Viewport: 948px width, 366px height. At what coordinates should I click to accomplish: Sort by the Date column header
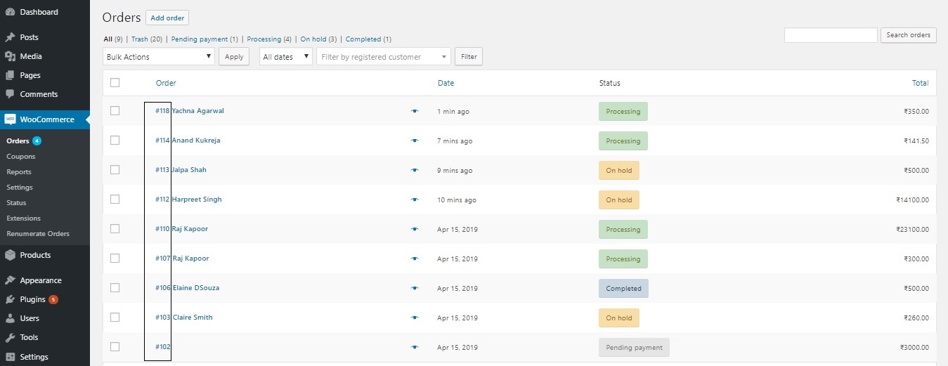point(446,83)
